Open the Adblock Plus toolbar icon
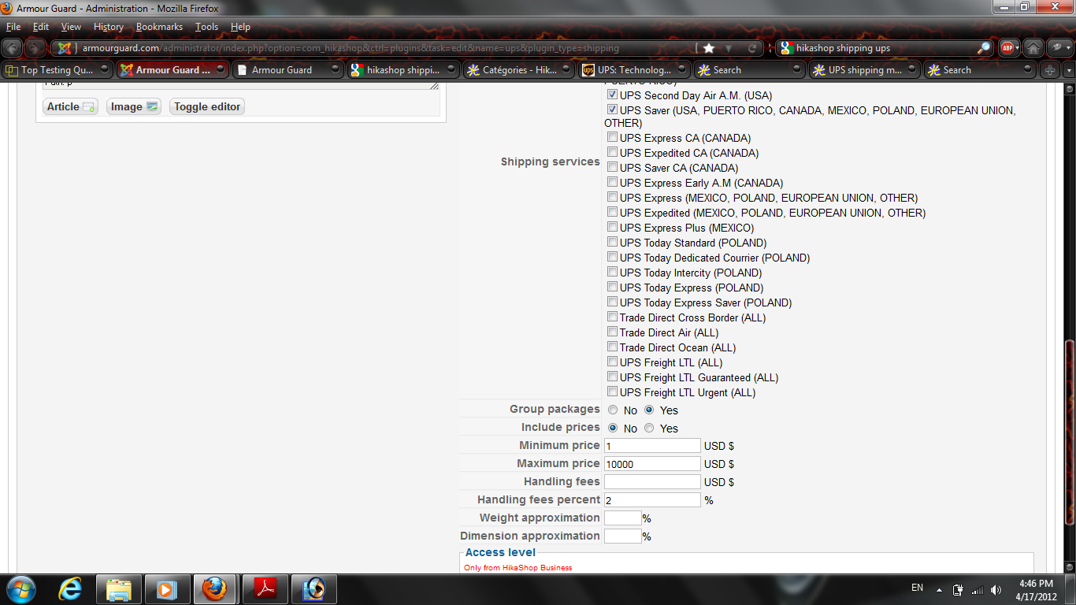The image size is (1076, 605). (x=1007, y=48)
